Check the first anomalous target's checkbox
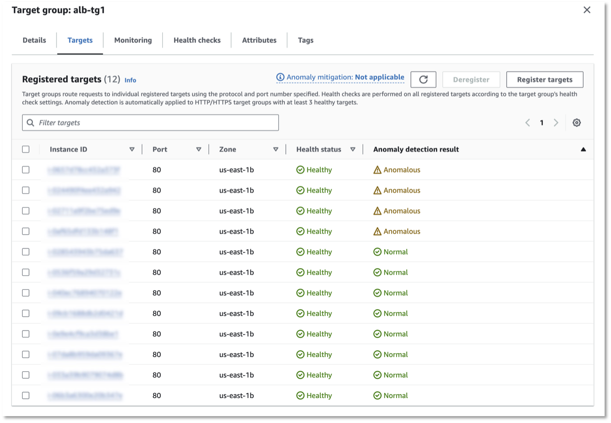This screenshot has width=611, height=423. point(26,169)
